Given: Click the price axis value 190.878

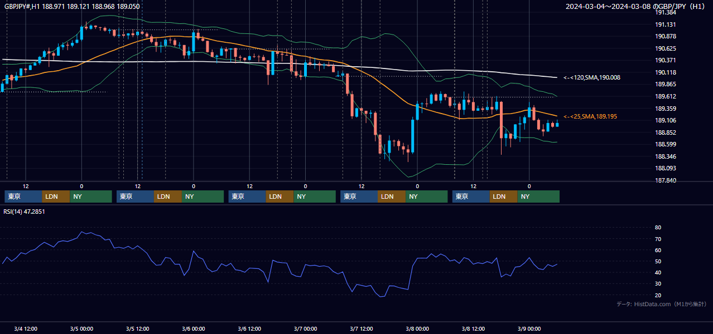Looking at the screenshot, I should click(666, 37).
